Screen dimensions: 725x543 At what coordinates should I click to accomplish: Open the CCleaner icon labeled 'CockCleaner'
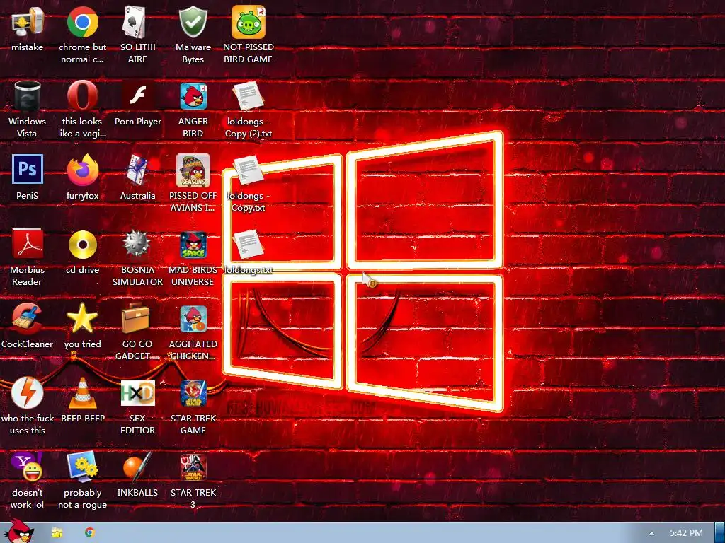click(x=28, y=319)
